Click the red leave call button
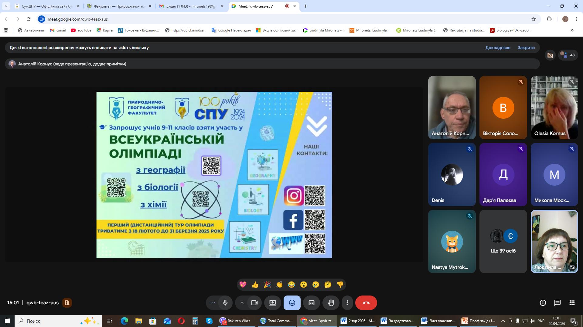The width and height of the screenshot is (583, 327). click(366, 303)
